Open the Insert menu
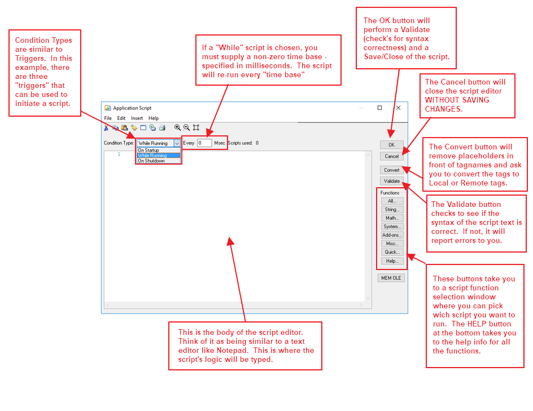This screenshot has height=411, width=533. pos(137,118)
